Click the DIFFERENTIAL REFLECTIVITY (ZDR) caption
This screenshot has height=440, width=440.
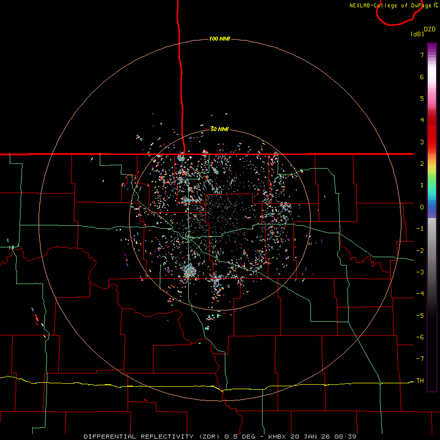tap(153, 437)
